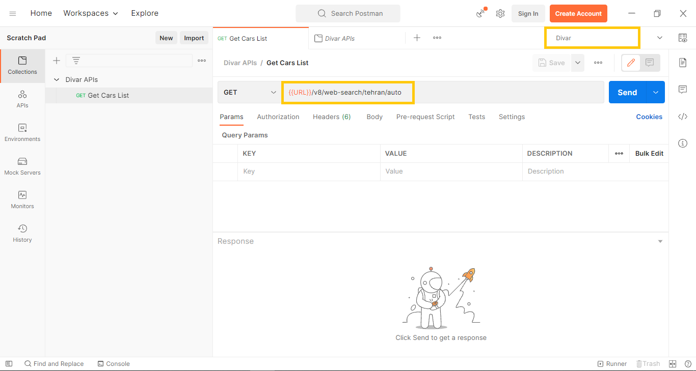Viewport: 696px width, 371px height.
Task: Collapse the Divar APIs collection
Action: tap(57, 79)
